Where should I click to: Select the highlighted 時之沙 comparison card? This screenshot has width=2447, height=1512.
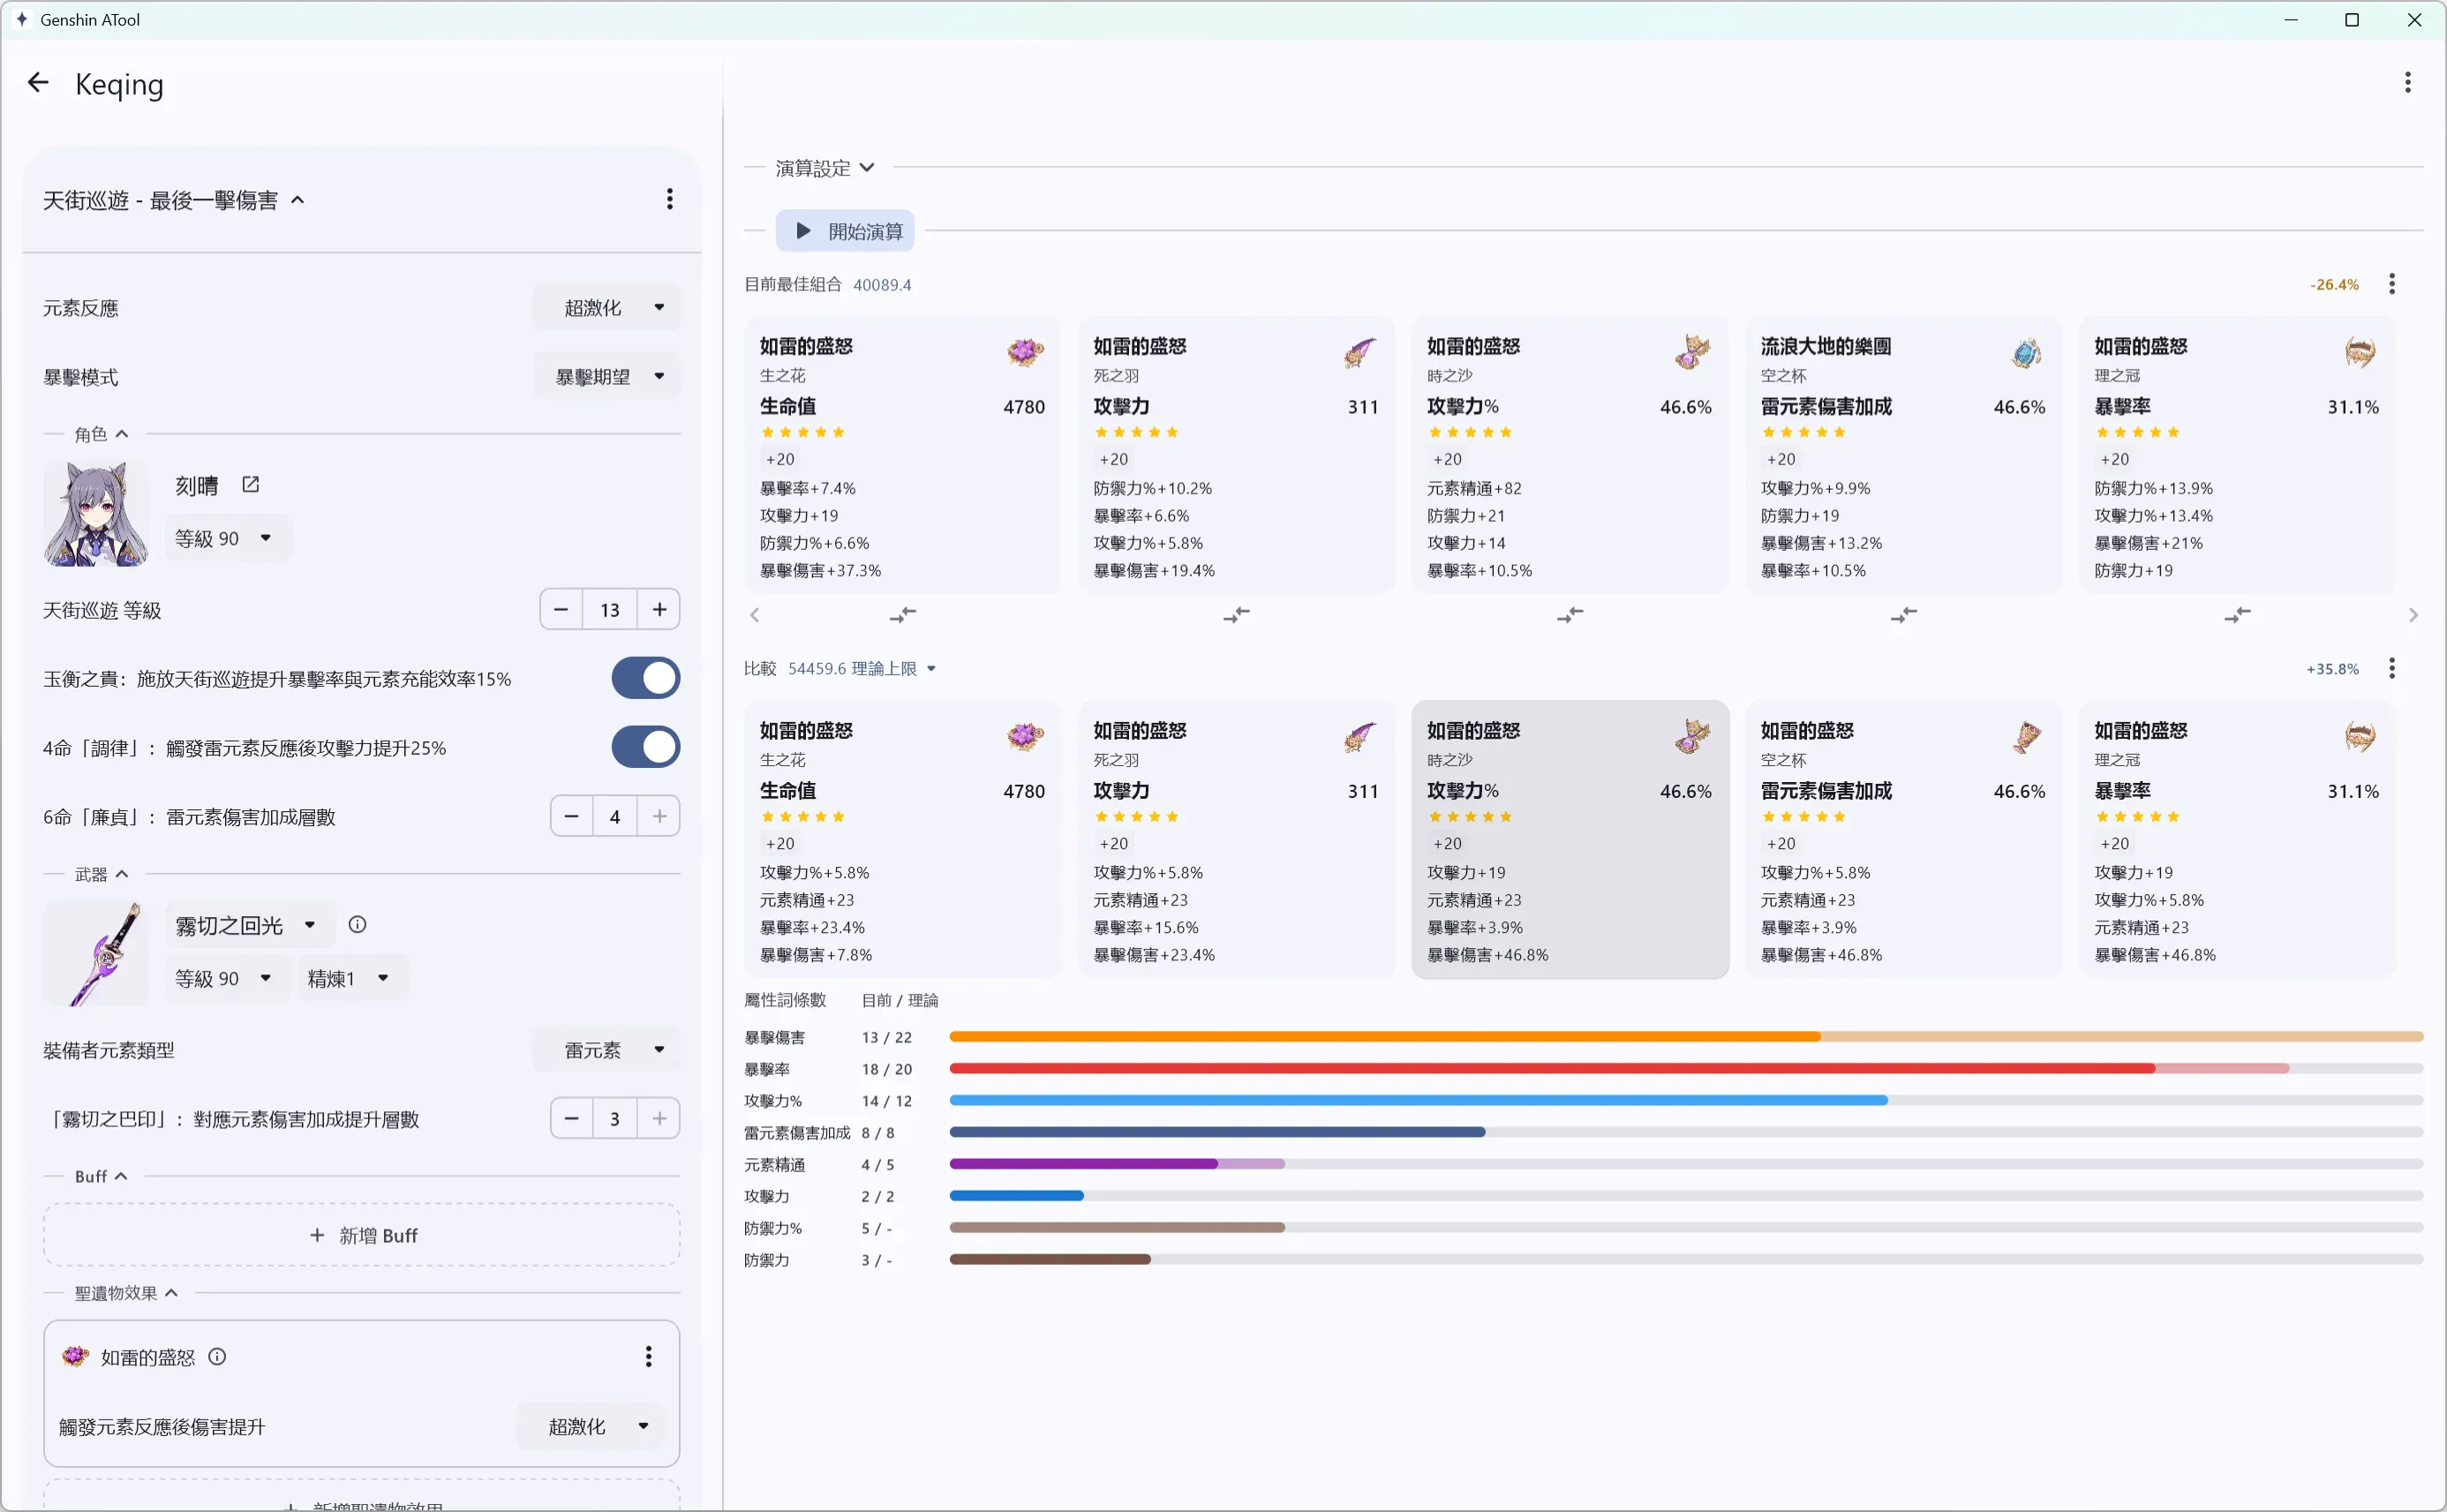pos(1570,839)
